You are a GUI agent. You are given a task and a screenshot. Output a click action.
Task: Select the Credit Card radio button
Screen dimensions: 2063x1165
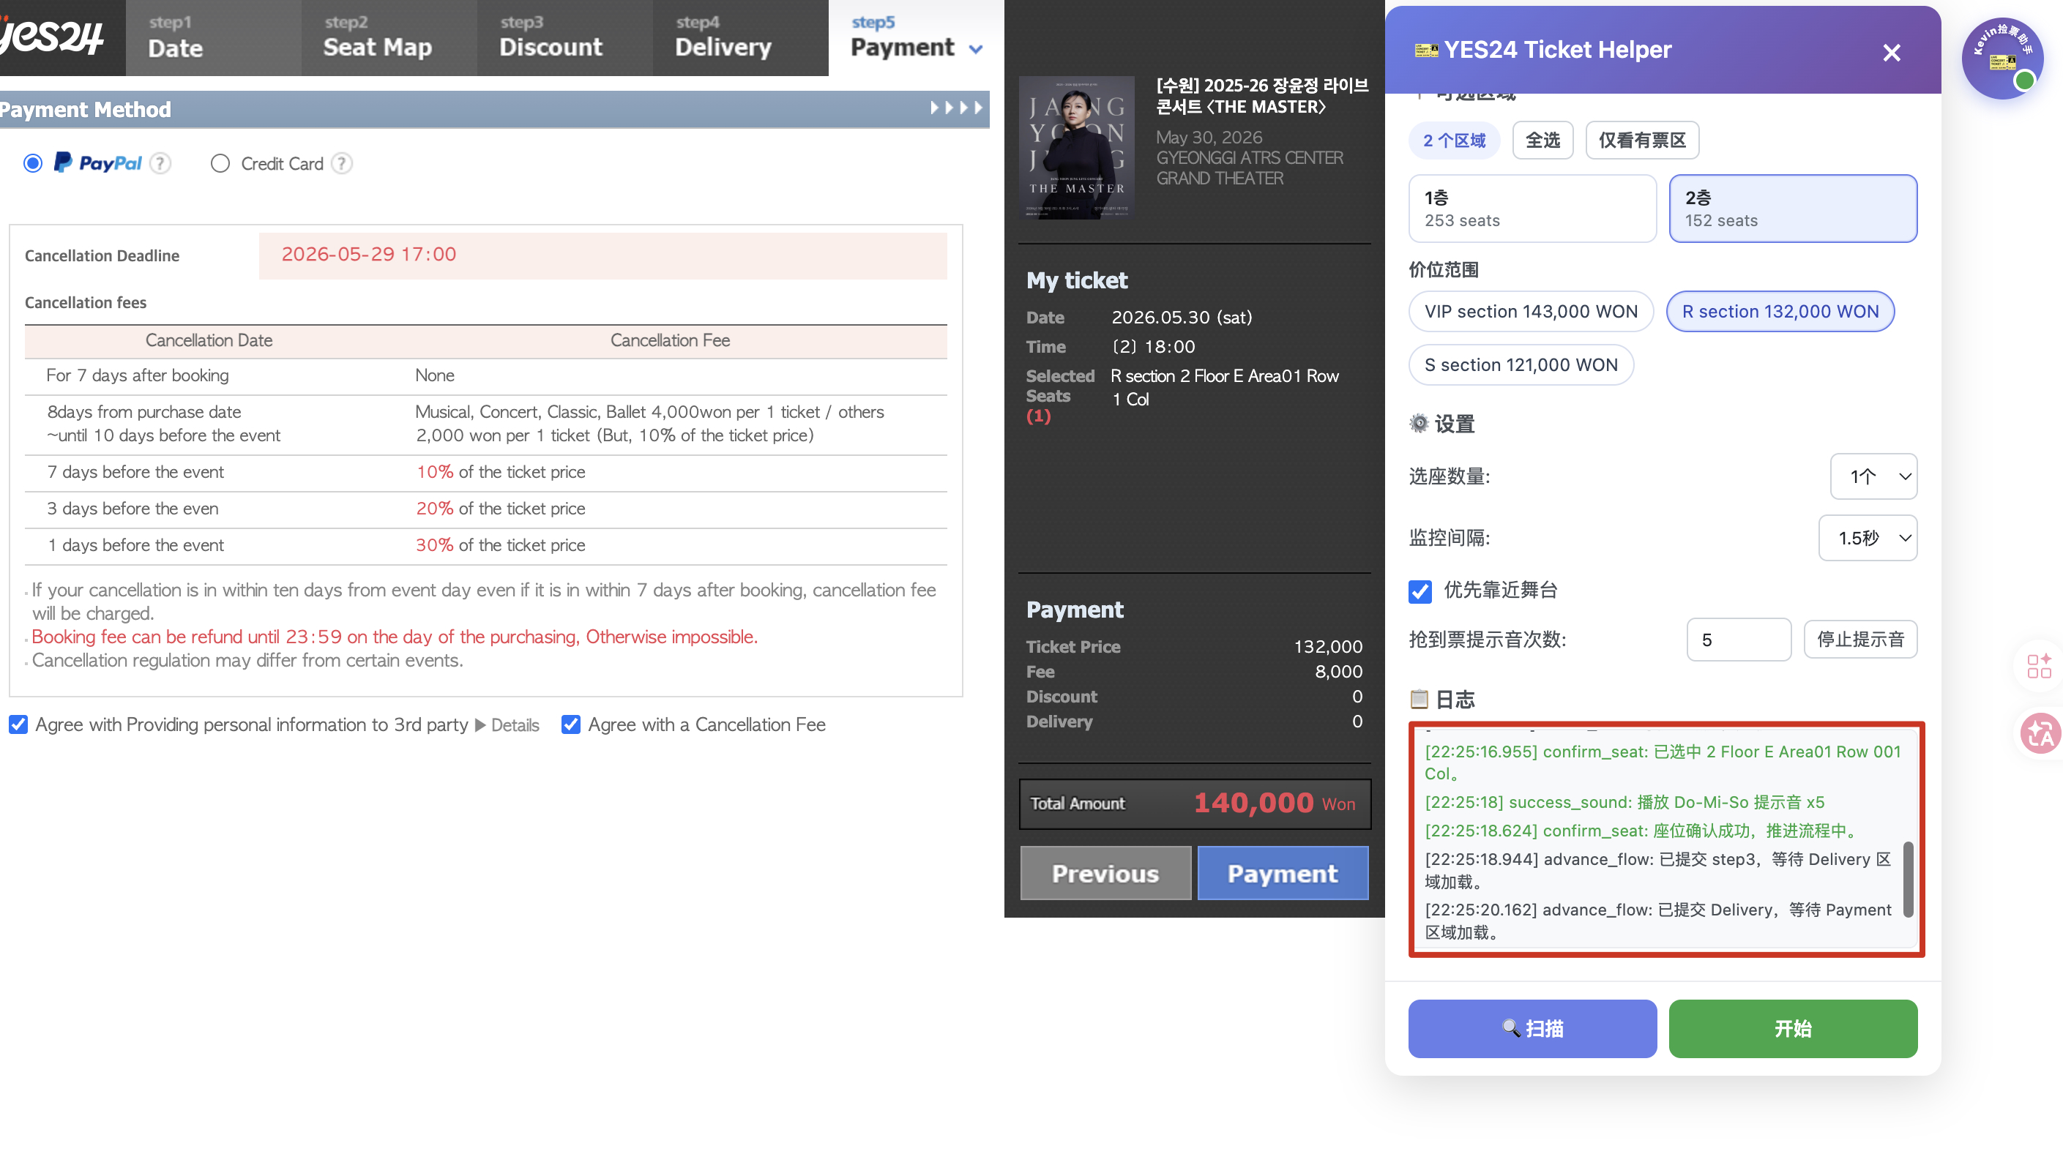[x=220, y=163]
